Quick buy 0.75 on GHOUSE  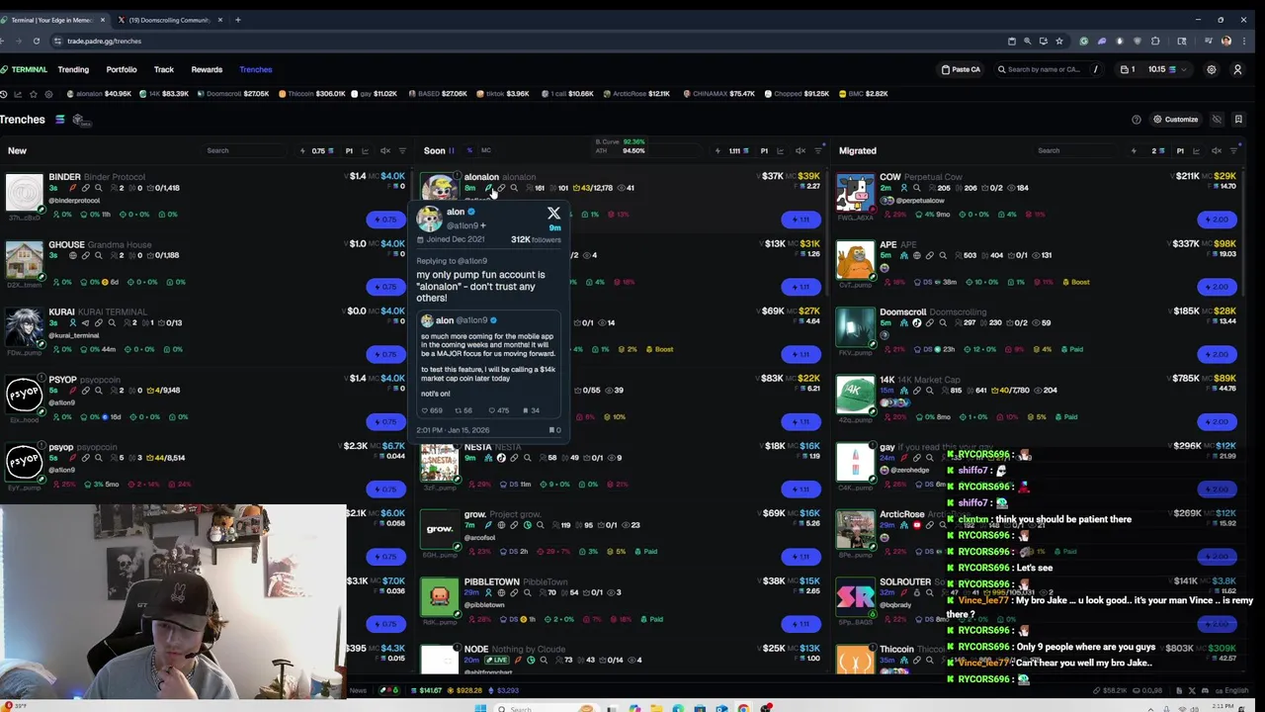point(385,286)
